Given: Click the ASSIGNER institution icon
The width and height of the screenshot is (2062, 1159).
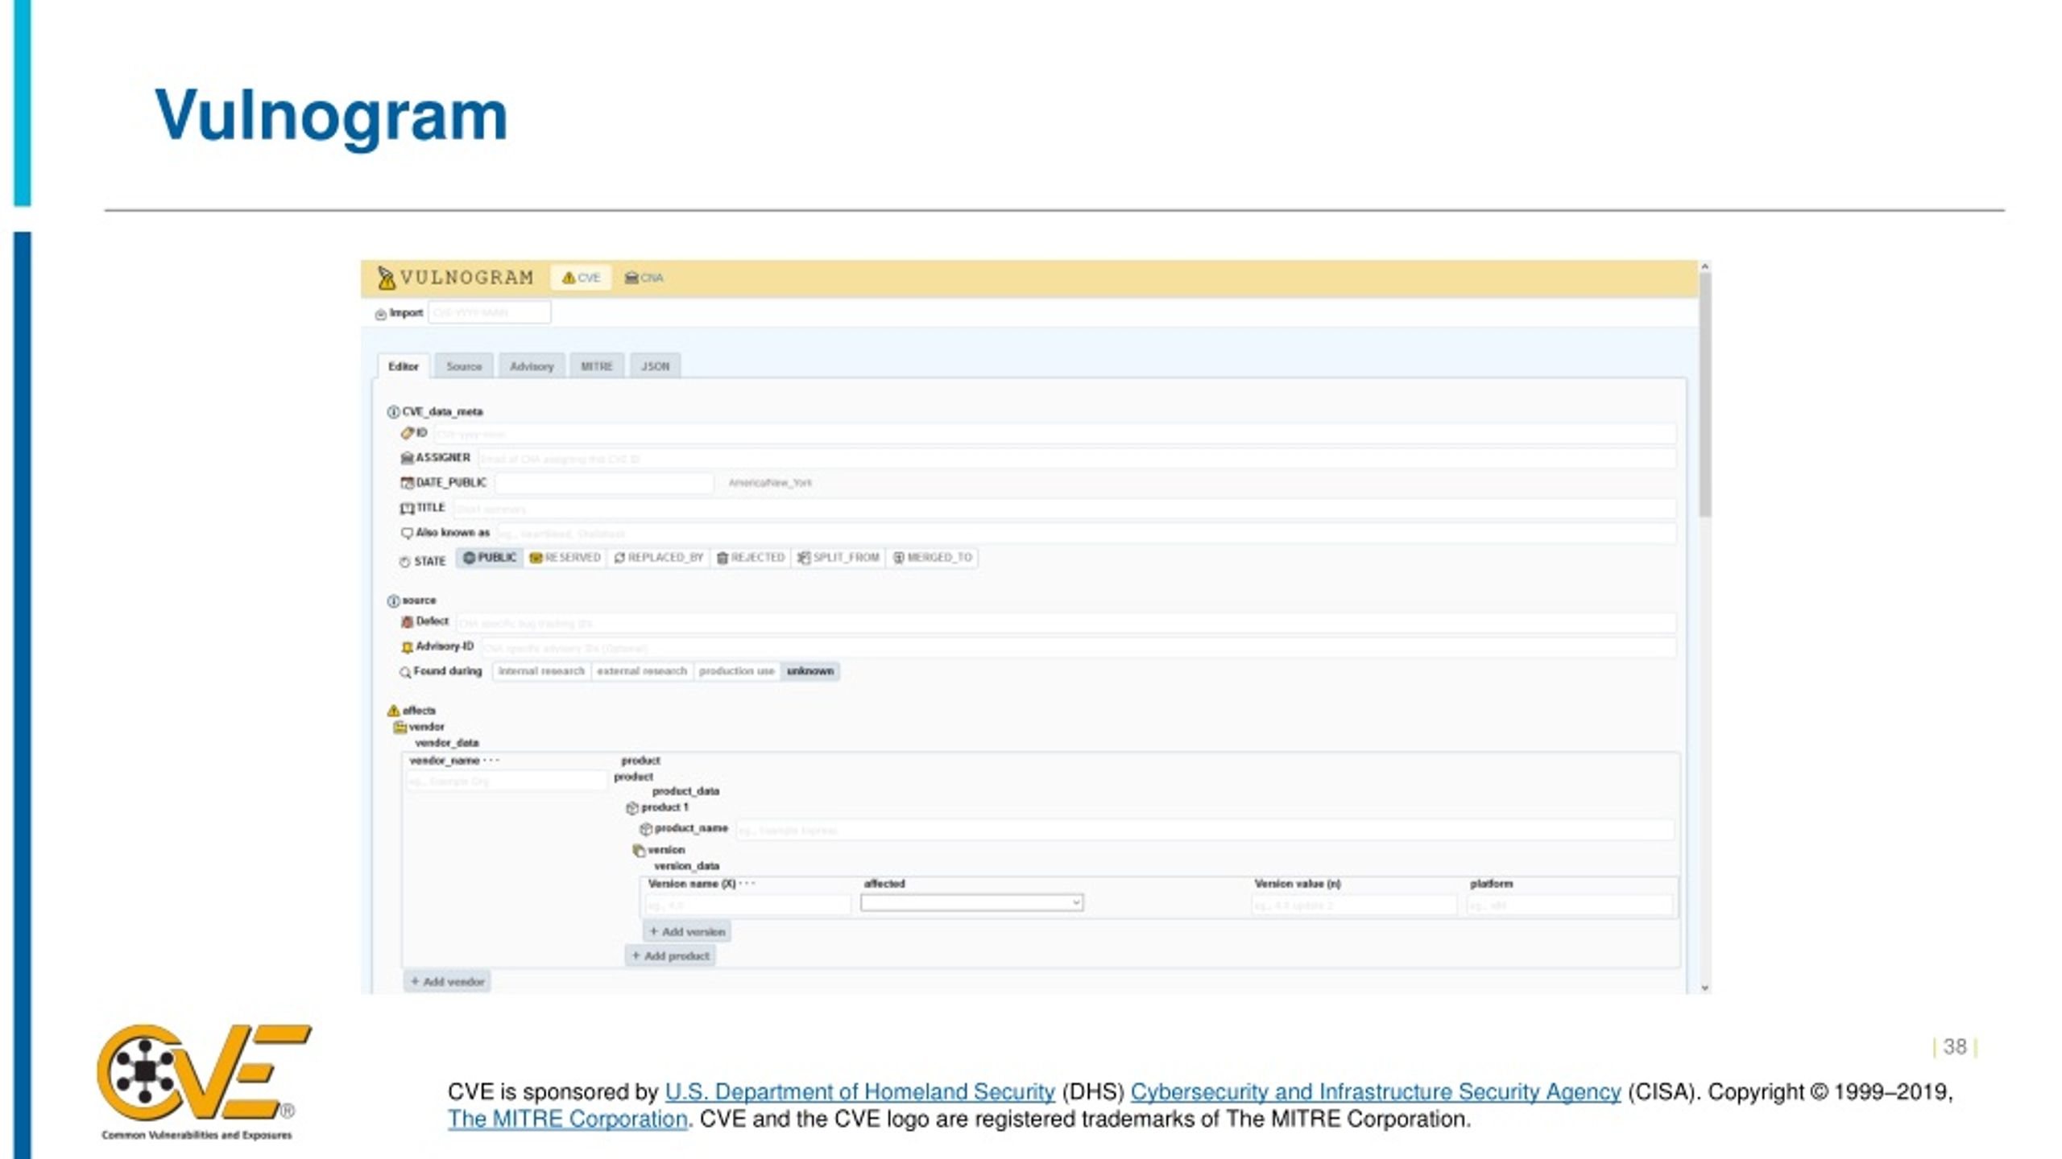Looking at the screenshot, I should tap(408, 458).
